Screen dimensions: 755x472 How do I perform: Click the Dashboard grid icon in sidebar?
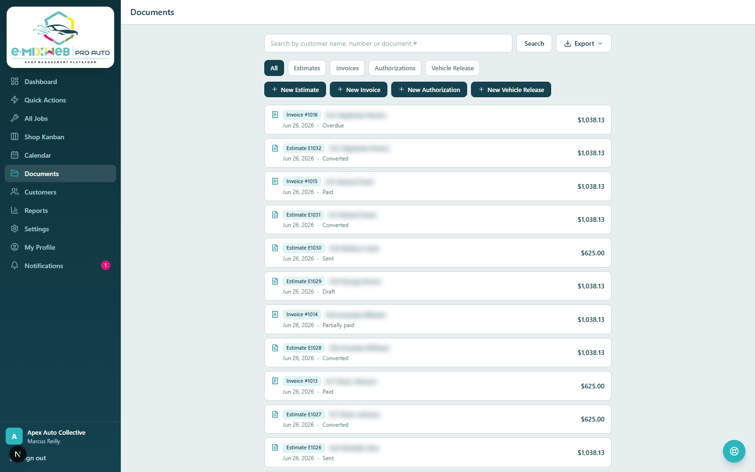[x=15, y=81]
